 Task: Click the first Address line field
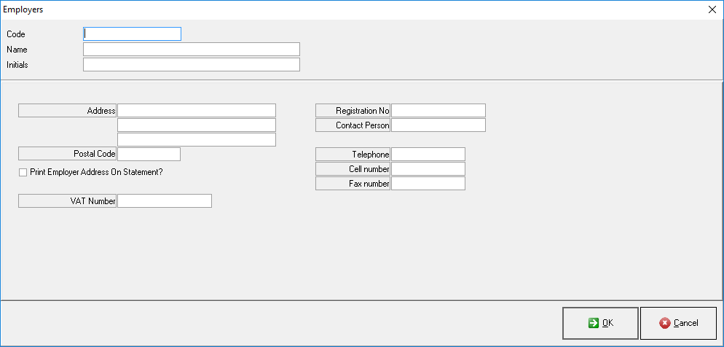point(197,110)
